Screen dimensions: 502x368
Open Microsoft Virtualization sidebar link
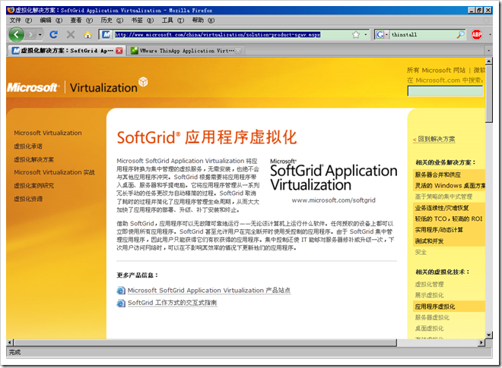point(48,133)
